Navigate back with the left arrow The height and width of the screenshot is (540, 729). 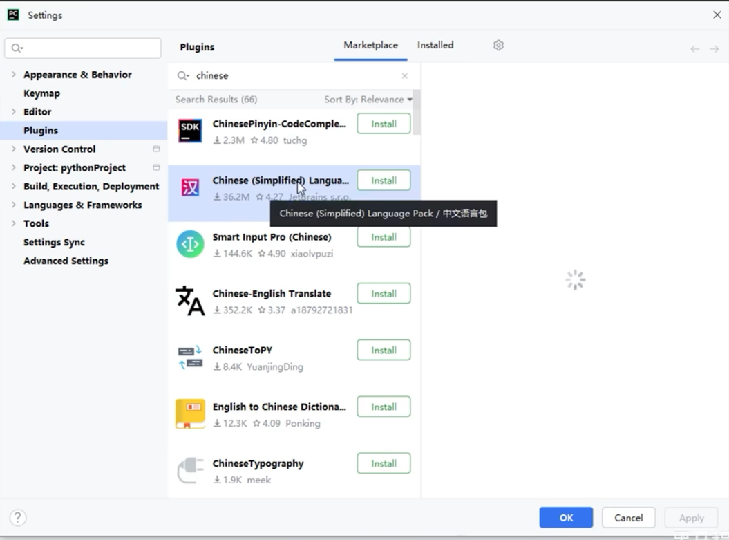695,49
